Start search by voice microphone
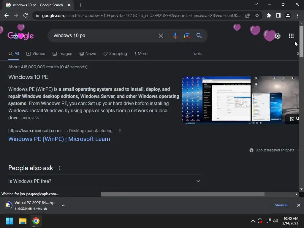This screenshot has width=304, height=228. point(175,36)
